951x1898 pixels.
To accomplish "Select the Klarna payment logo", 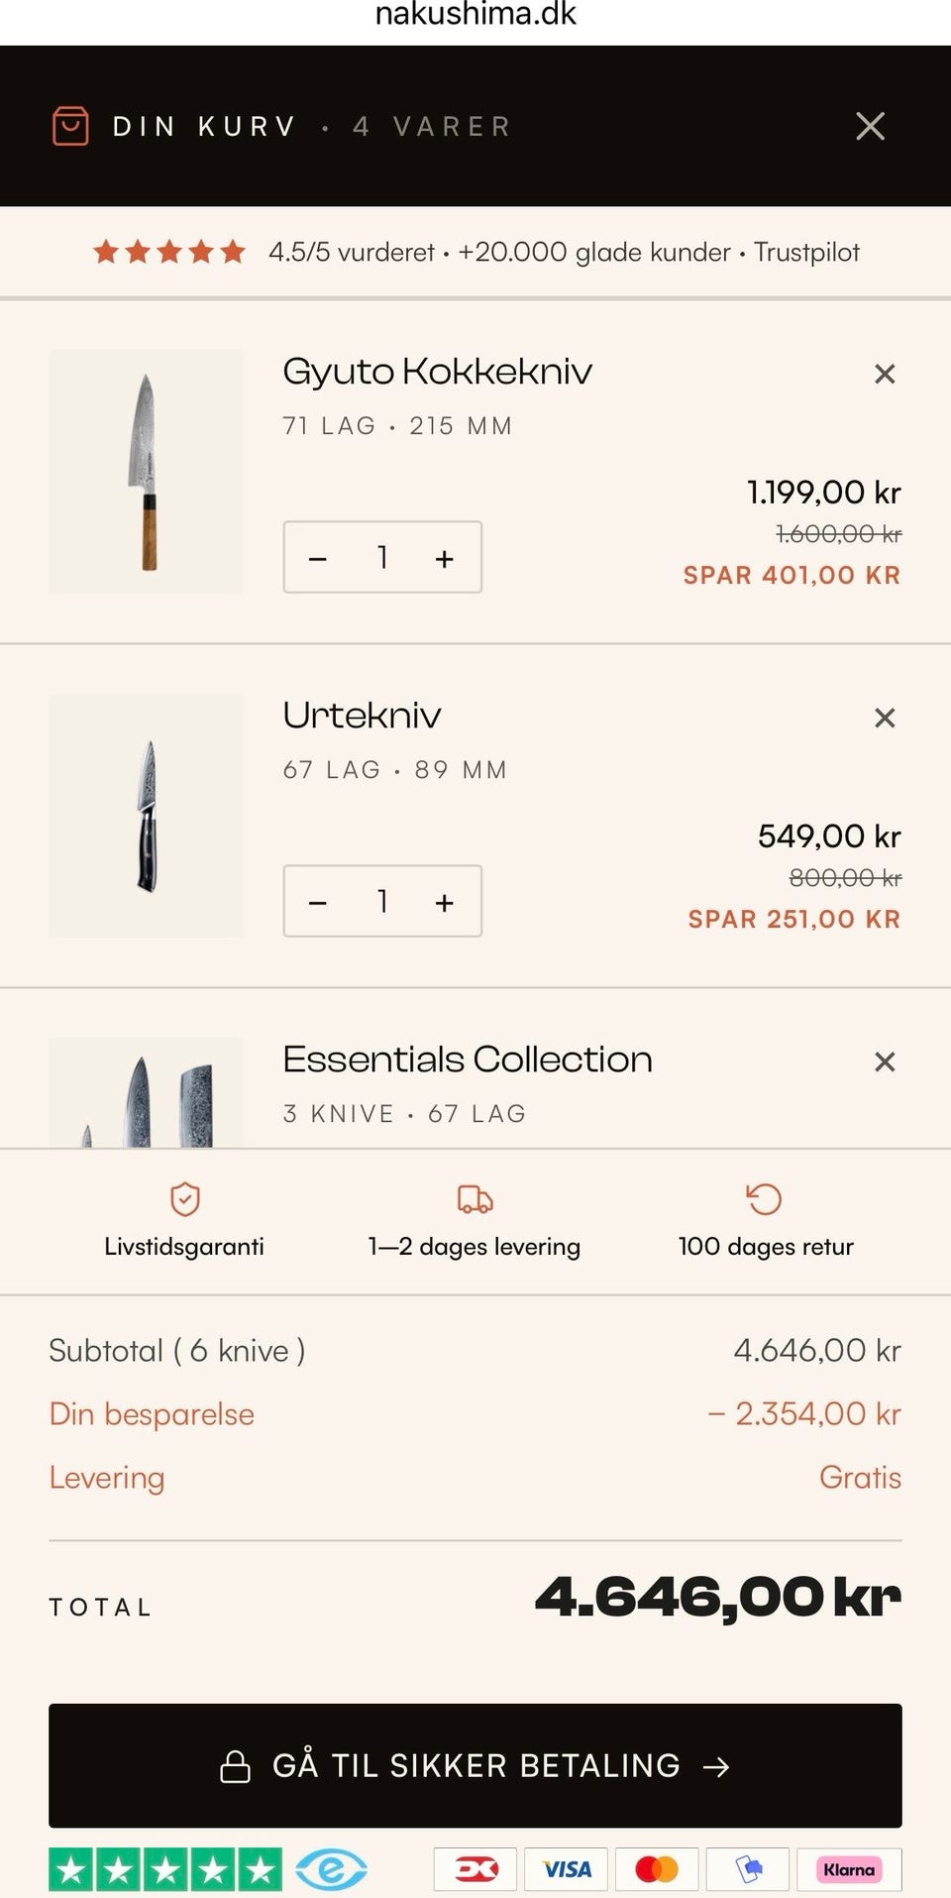I will tap(849, 1869).
